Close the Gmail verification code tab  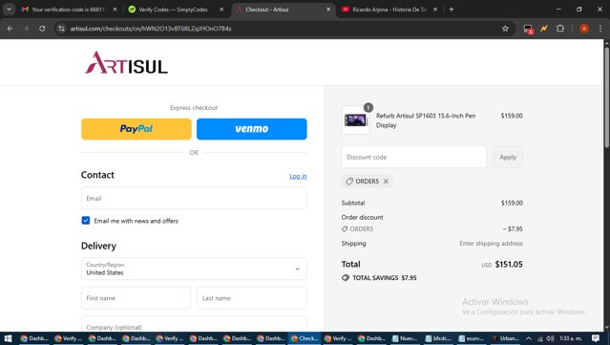pyautogui.click(x=115, y=9)
